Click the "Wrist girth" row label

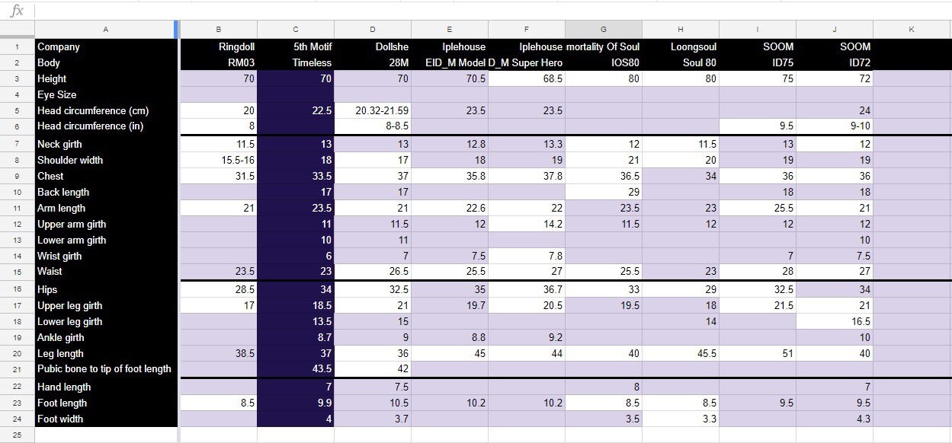tap(106, 256)
